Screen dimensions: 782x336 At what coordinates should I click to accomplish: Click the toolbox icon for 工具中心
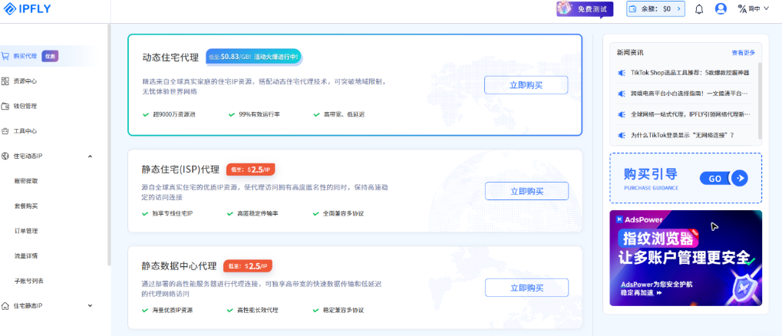pos(5,131)
